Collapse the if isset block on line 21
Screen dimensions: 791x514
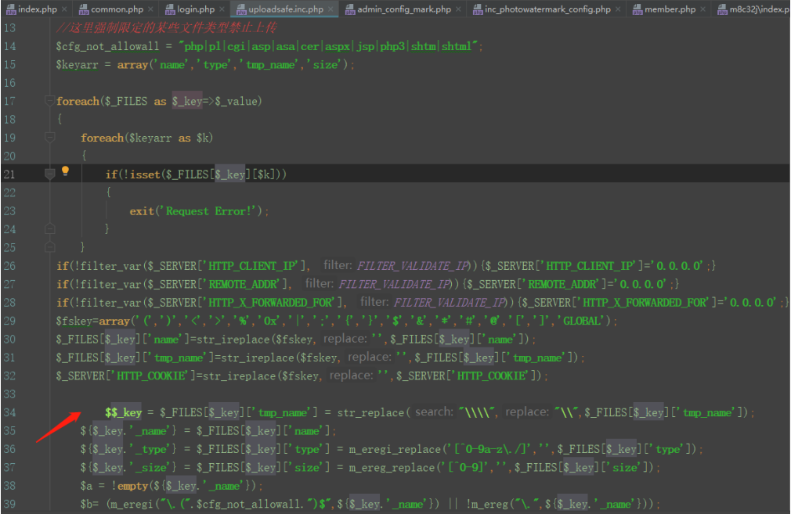(49, 174)
